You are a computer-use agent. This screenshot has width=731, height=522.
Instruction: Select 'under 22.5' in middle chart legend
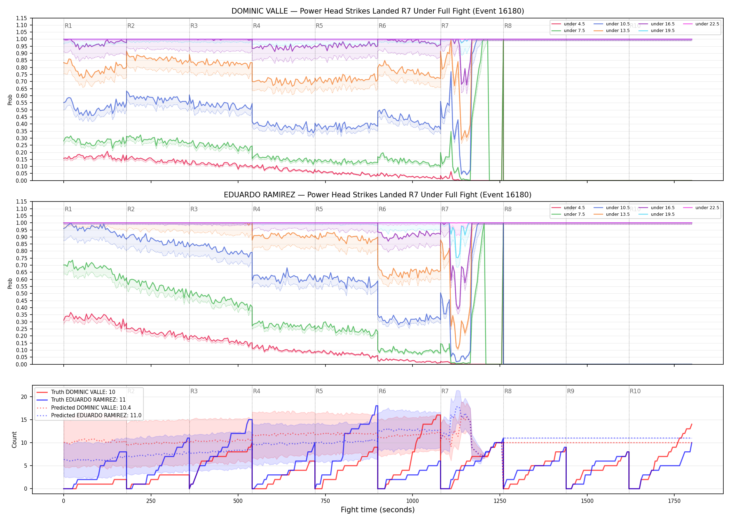point(701,208)
